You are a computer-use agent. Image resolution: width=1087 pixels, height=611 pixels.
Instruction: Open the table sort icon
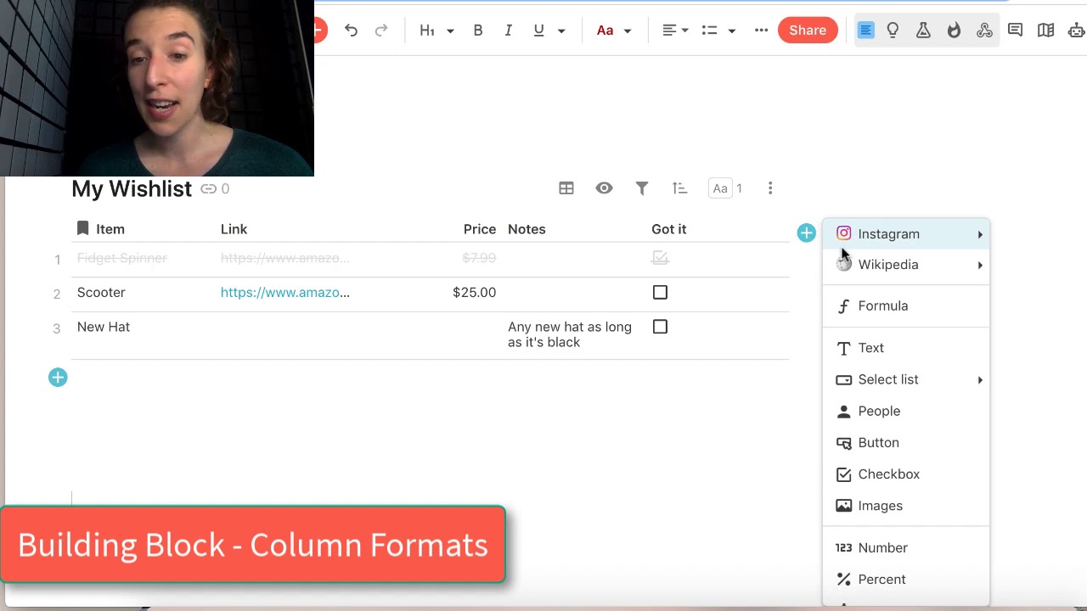(x=679, y=188)
